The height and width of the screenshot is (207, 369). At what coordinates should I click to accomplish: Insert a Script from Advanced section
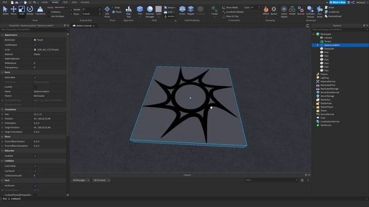329,7
